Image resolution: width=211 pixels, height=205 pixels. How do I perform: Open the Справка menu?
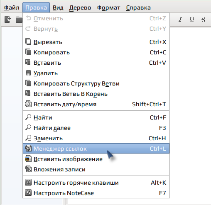coord(138,7)
